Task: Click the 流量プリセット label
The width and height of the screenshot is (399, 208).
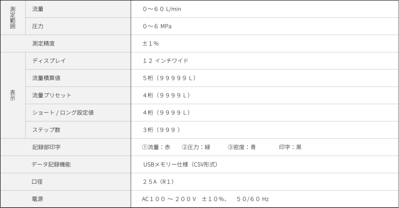Action: click(52, 95)
